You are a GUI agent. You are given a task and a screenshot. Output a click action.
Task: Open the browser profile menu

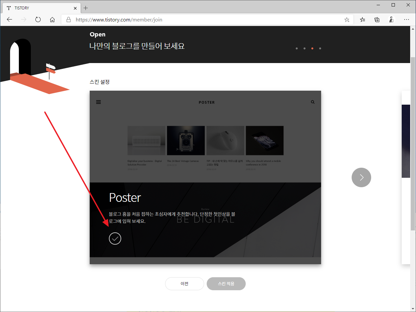[x=392, y=19]
